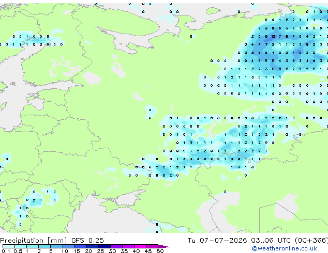Click the legend label '20'
The height and width of the screenshot is (253, 328).
[x=88, y=251]
